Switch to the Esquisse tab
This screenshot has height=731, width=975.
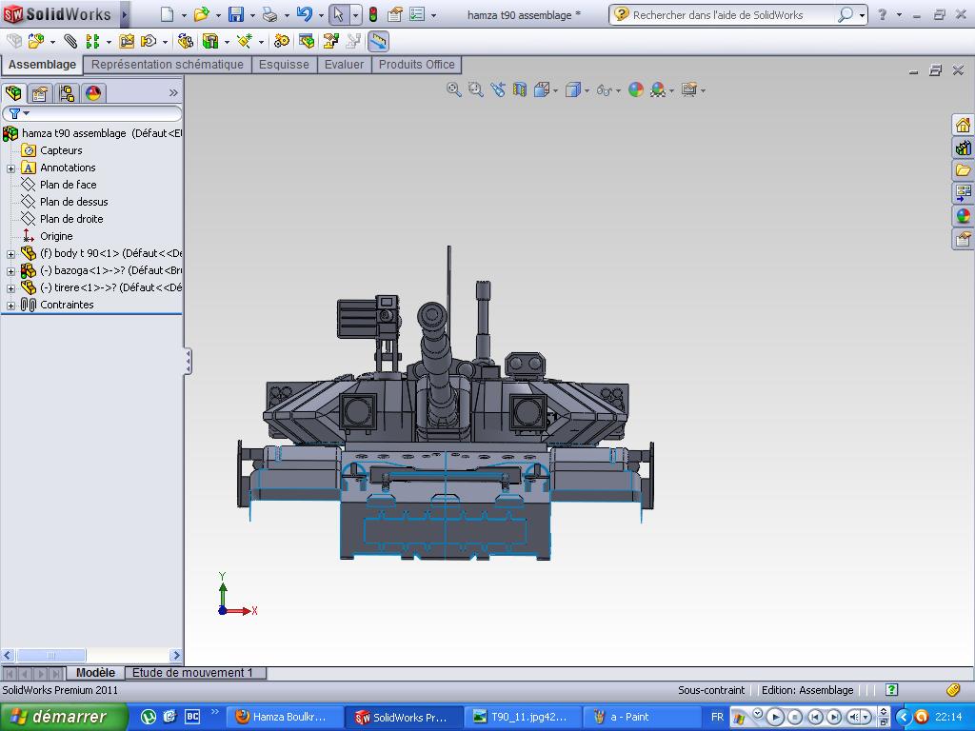[284, 65]
